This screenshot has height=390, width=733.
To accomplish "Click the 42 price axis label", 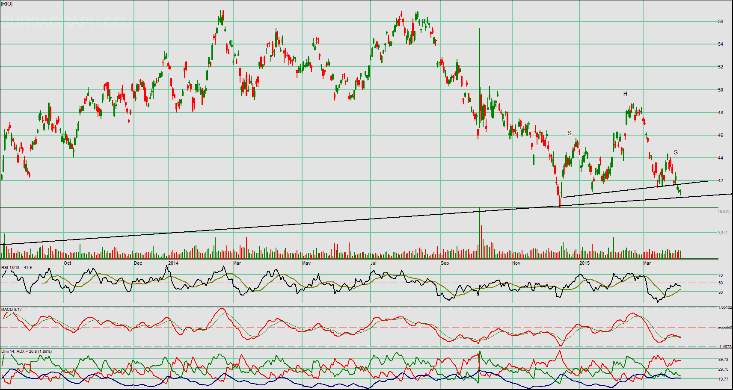I will tap(721, 180).
